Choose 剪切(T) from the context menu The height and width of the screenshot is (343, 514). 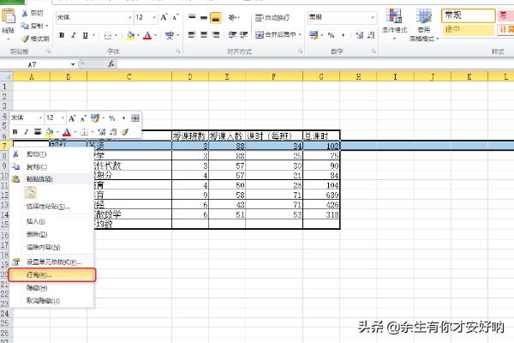tap(51, 154)
